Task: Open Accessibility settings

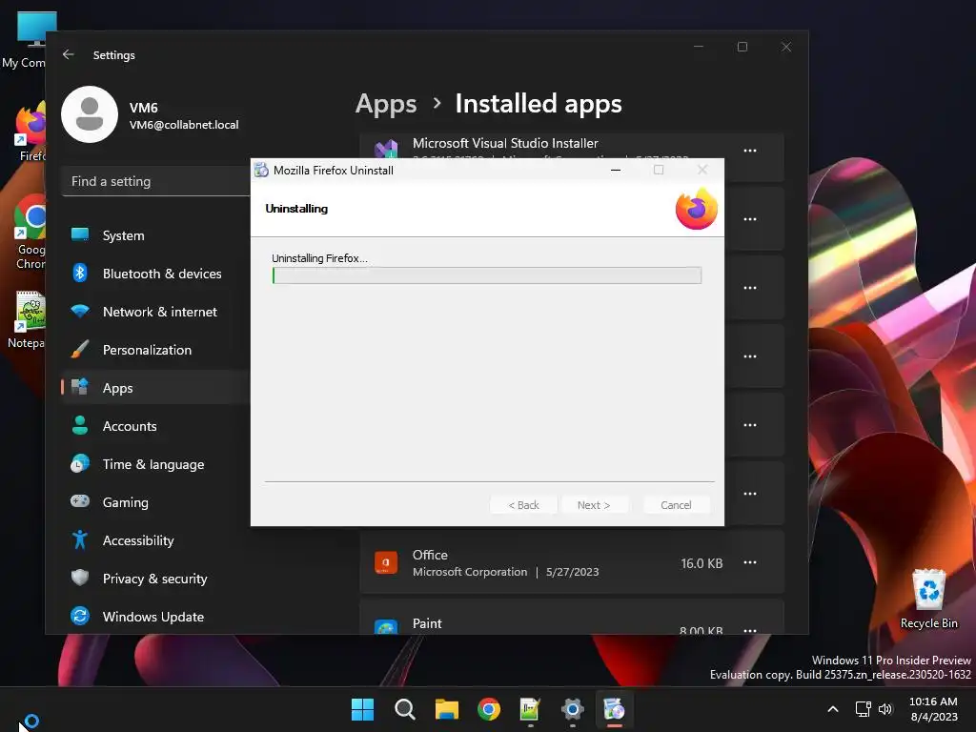Action: pos(155,540)
